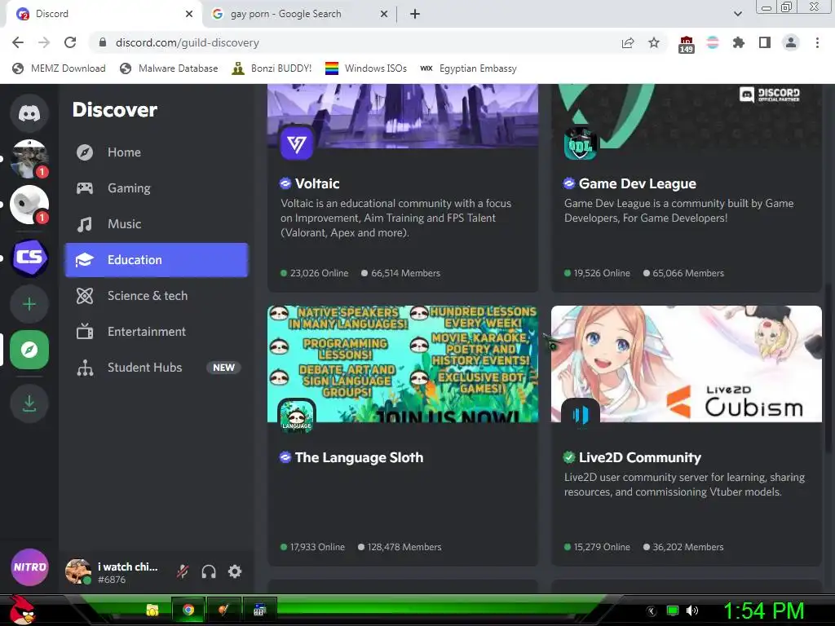The height and width of the screenshot is (626, 835).
Task: Click the Language Sloth banner image
Action: pyautogui.click(x=403, y=364)
